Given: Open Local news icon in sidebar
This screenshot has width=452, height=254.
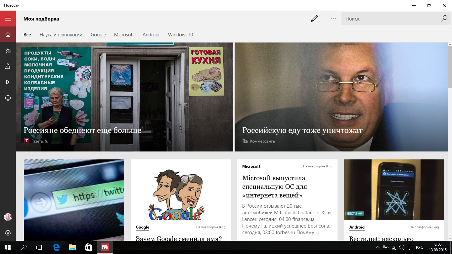Looking at the screenshot, I should click(8, 66).
